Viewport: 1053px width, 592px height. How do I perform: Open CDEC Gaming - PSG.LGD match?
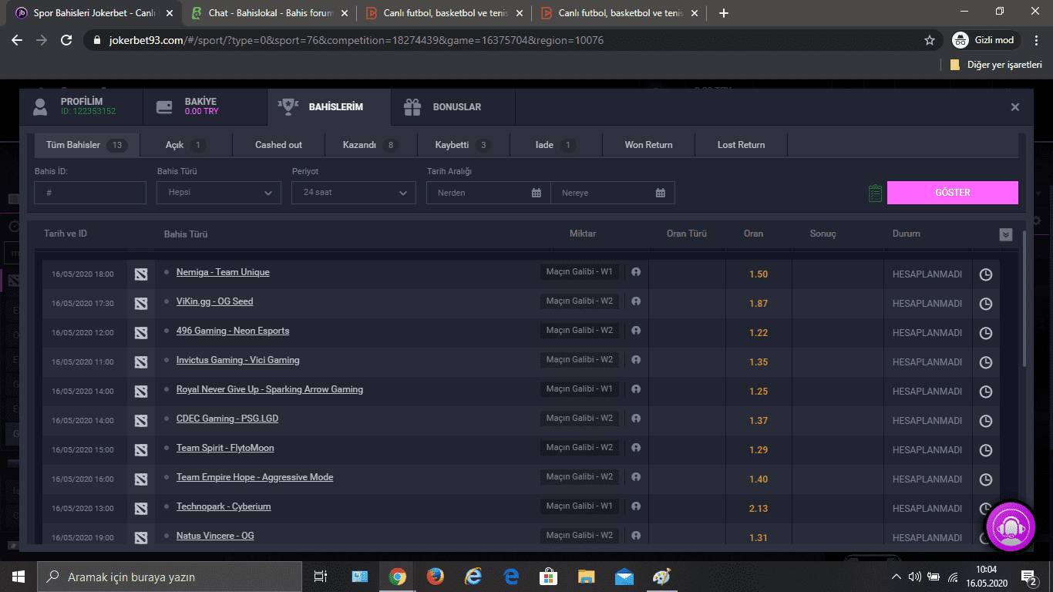(227, 419)
